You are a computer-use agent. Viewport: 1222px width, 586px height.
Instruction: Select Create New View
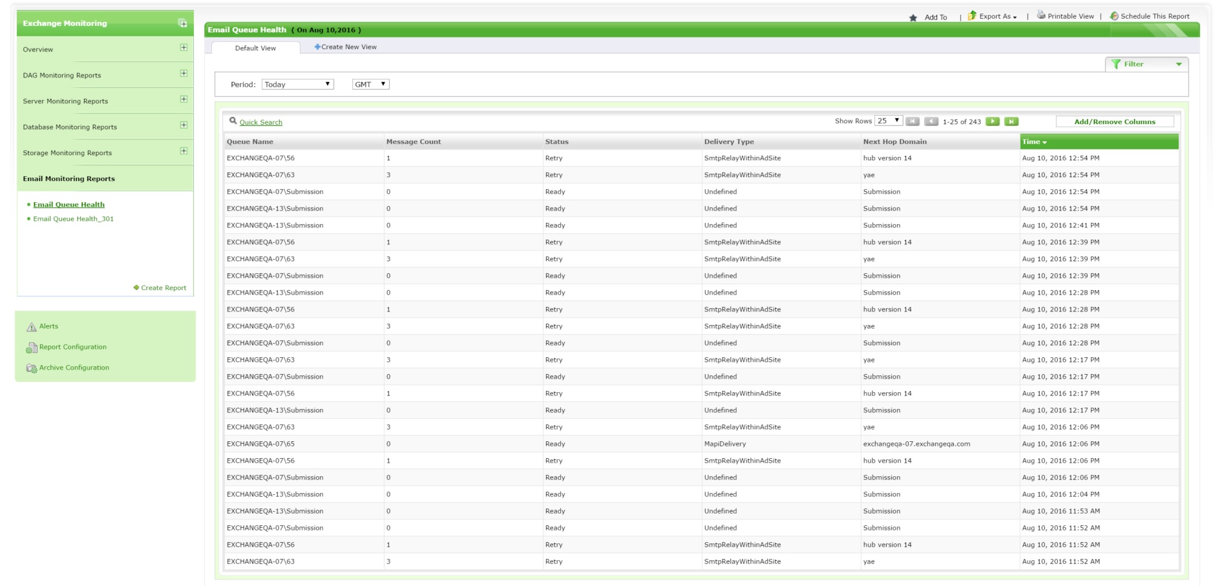tap(346, 47)
